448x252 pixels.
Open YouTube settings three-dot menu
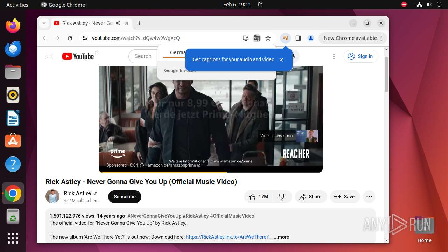tap(334, 56)
